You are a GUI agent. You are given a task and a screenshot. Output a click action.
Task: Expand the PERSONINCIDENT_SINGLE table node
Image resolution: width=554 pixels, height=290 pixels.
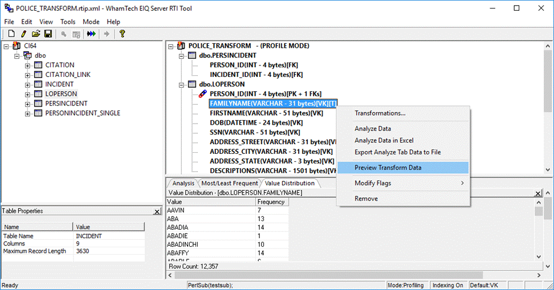coord(27,113)
